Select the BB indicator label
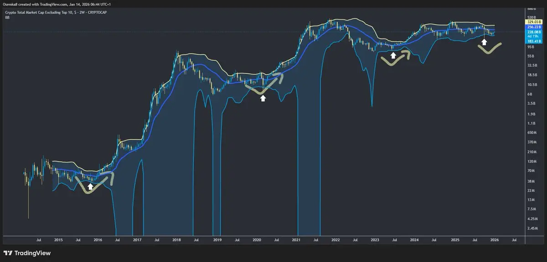The width and height of the screenshot is (547, 262). (7, 17)
